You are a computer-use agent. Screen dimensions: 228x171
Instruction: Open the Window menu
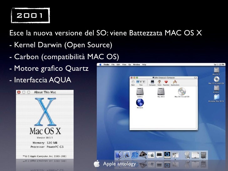pyautogui.click(x=137, y=65)
